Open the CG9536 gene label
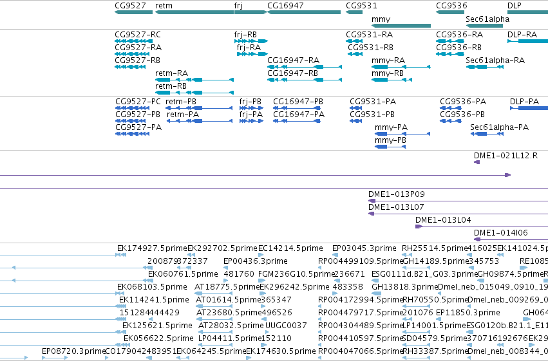 (451, 6)
